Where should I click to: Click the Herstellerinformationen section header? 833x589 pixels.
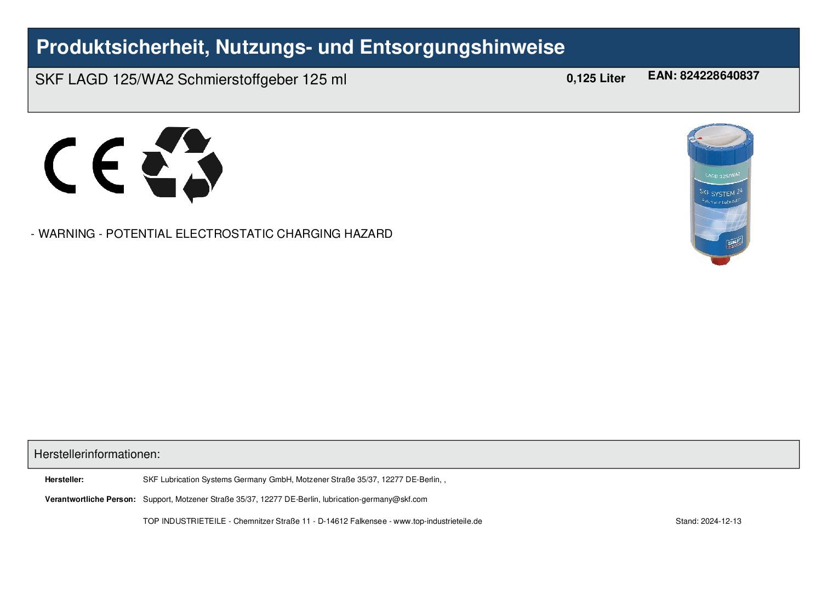tap(97, 454)
